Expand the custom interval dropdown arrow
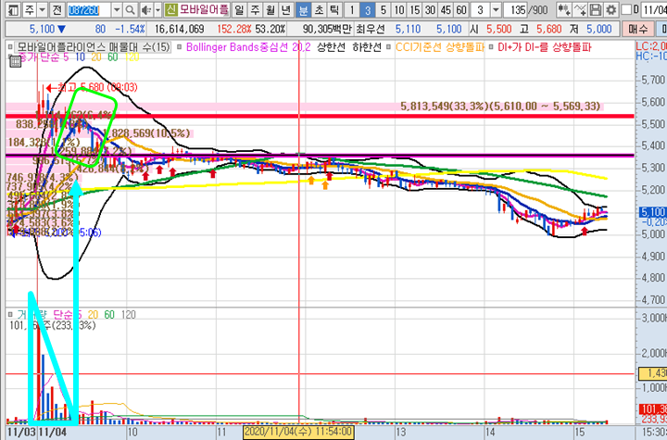The height and width of the screenshot is (440, 667). [x=496, y=9]
